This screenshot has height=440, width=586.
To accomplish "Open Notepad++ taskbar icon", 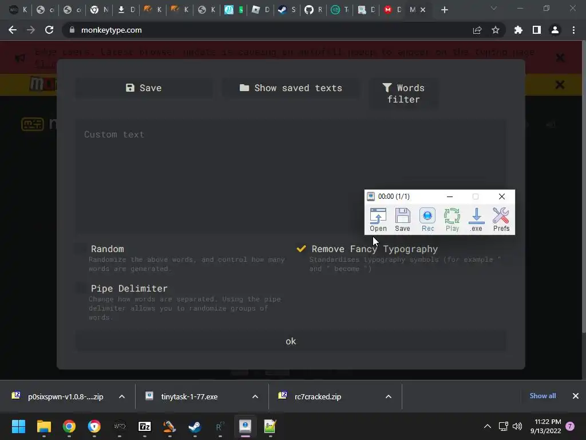I will coord(270,426).
